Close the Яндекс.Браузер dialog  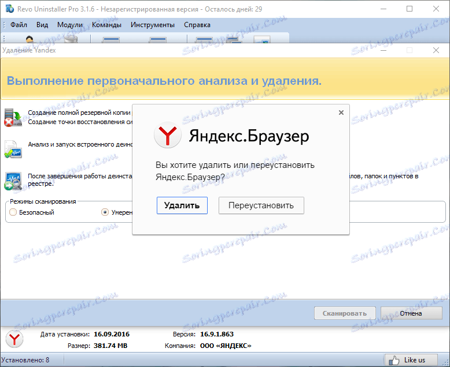click(x=341, y=113)
